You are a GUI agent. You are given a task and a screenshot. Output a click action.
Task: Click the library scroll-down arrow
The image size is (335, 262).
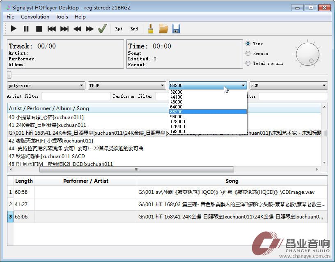tap(324, 162)
